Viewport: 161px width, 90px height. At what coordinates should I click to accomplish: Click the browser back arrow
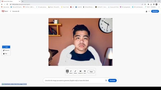pos(2,4)
